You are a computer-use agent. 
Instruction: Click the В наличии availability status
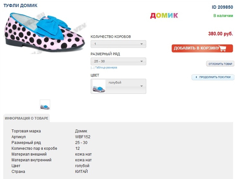point(223,15)
